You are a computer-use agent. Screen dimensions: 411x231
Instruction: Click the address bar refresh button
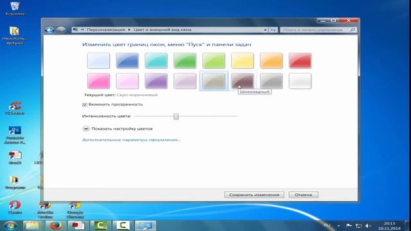click(x=273, y=30)
